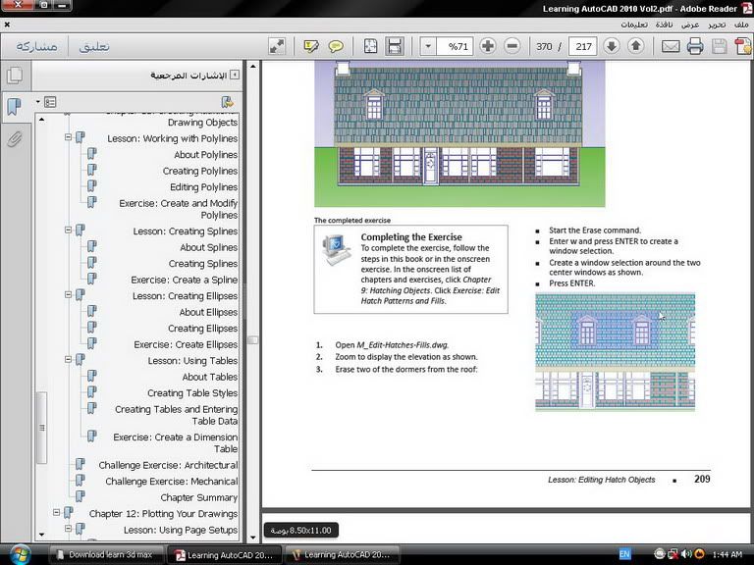Viewport: 754px width, 565px height.
Task: Open bookmark Creating Table Styles
Action: pyautogui.click(x=192, y=393)
